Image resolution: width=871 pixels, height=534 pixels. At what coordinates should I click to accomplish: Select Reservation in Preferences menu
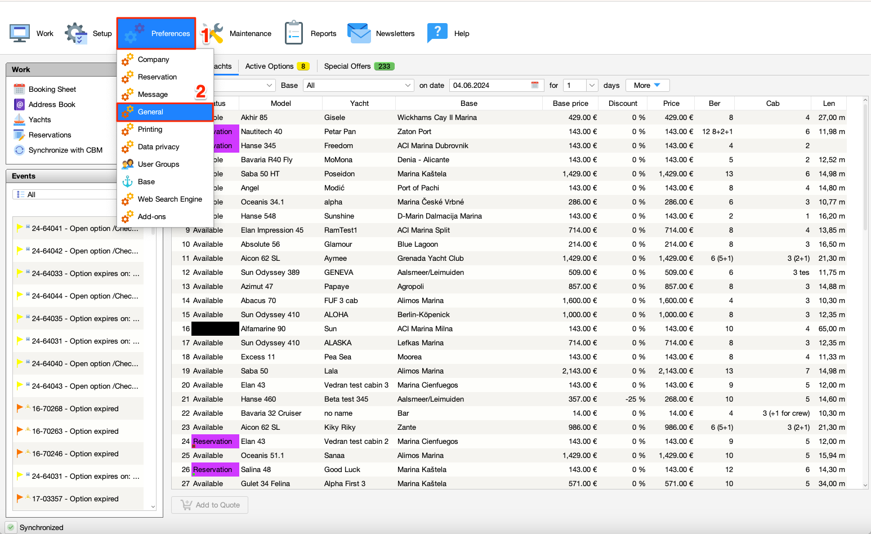tap(165, 77)
